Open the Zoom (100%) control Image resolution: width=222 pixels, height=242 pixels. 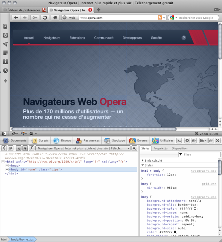(x=206, y=134)
